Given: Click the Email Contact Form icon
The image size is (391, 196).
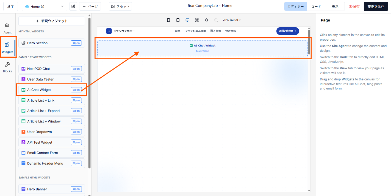Looking at the screenshot, I should coord(23,153).
